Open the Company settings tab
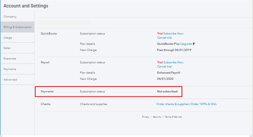The height and width of the screenshot is (137, 253). click(x=10, y=17)
